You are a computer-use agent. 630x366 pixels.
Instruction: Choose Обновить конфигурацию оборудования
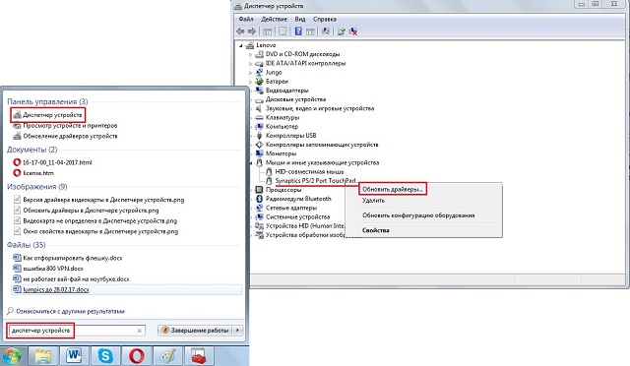click(418, 215)
